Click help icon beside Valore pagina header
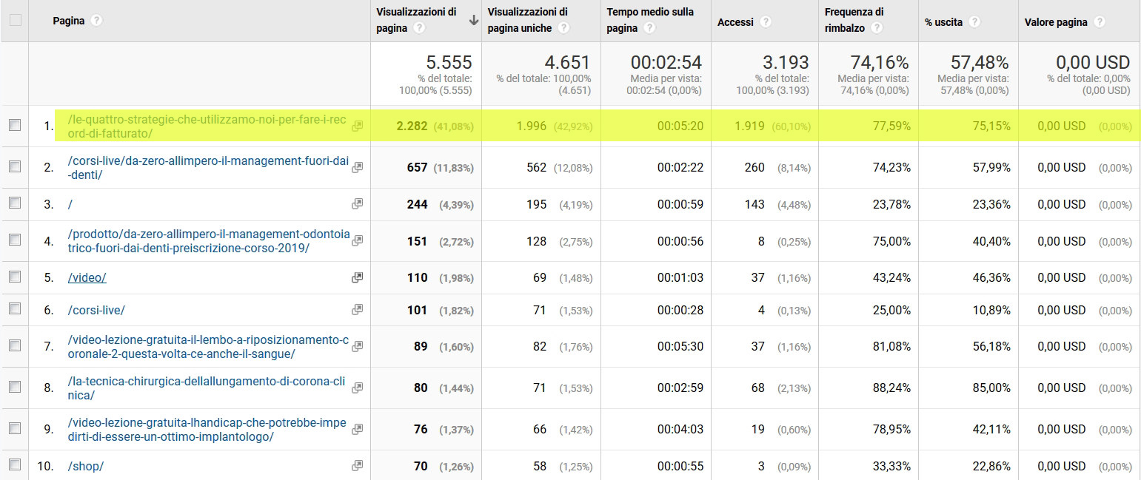 (x=1099, y=22)
